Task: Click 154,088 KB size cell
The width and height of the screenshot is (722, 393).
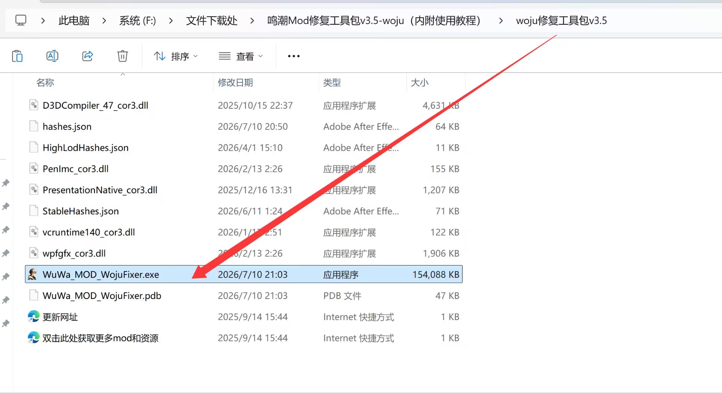Action: [436, 275]
